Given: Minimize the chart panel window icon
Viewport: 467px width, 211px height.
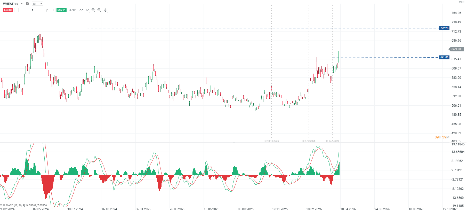Looking at the screenshot, I should tap(460, 2).
